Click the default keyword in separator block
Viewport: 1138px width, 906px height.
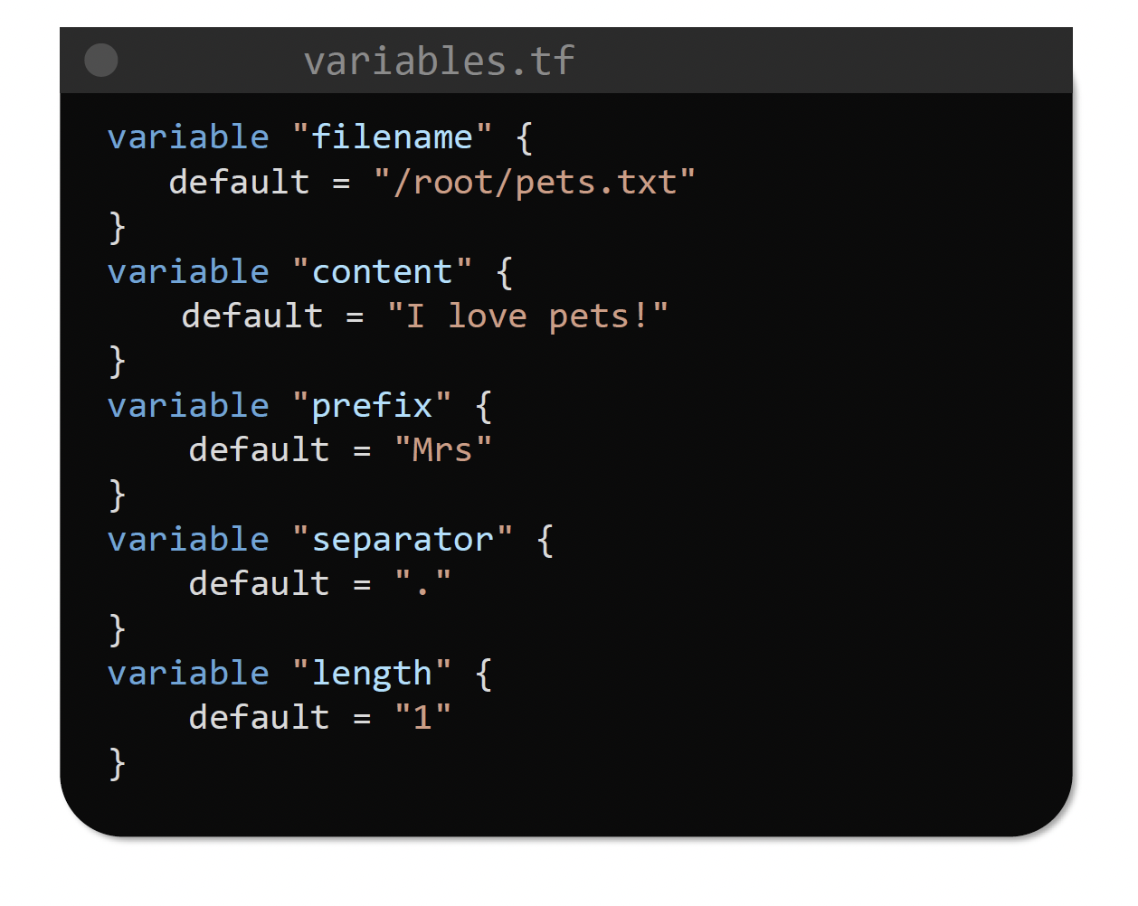pyautogui.click(x=259, y=584)
